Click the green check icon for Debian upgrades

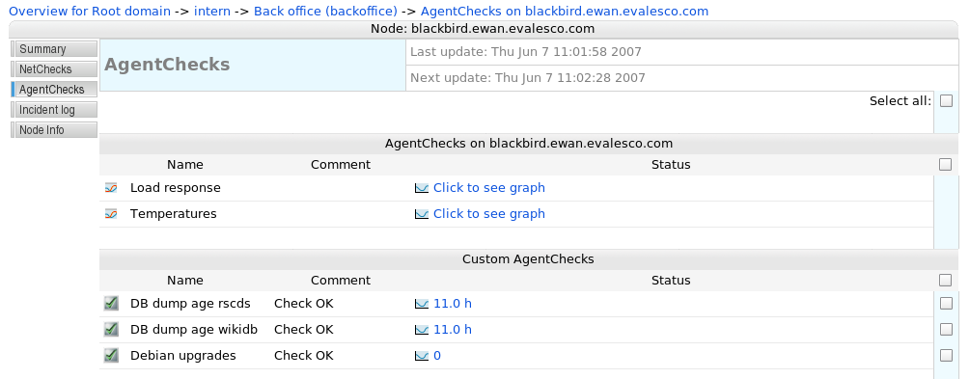click(111, 355)
